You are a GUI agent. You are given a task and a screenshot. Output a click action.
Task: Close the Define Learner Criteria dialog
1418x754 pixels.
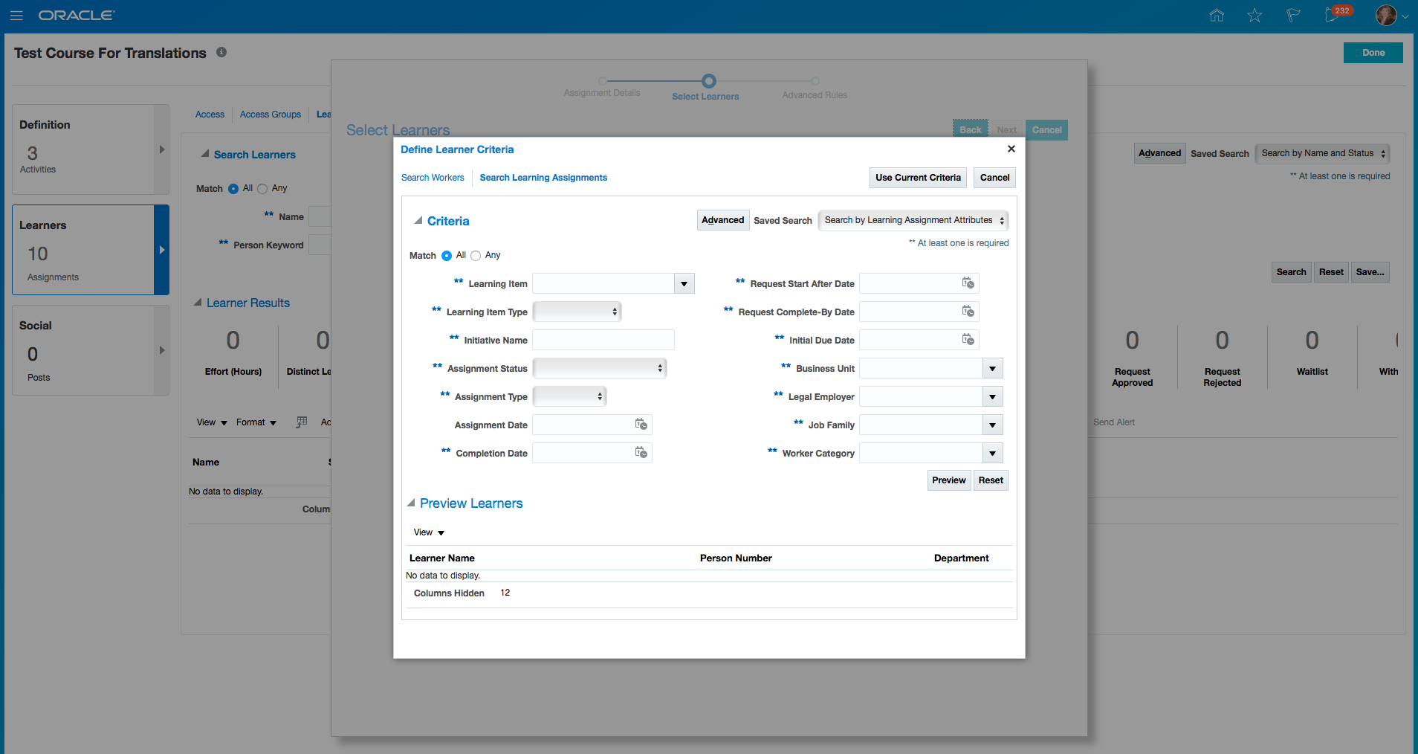tap(1011, 149)
